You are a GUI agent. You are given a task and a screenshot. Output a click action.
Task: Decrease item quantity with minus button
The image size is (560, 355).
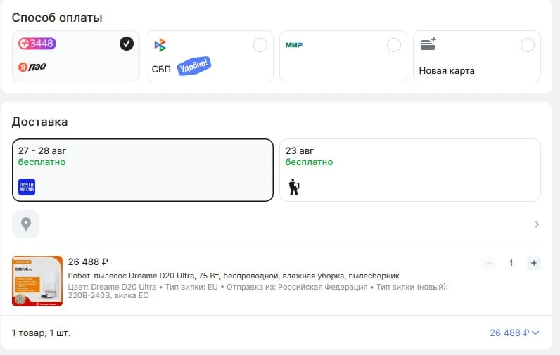pos(489,263)
